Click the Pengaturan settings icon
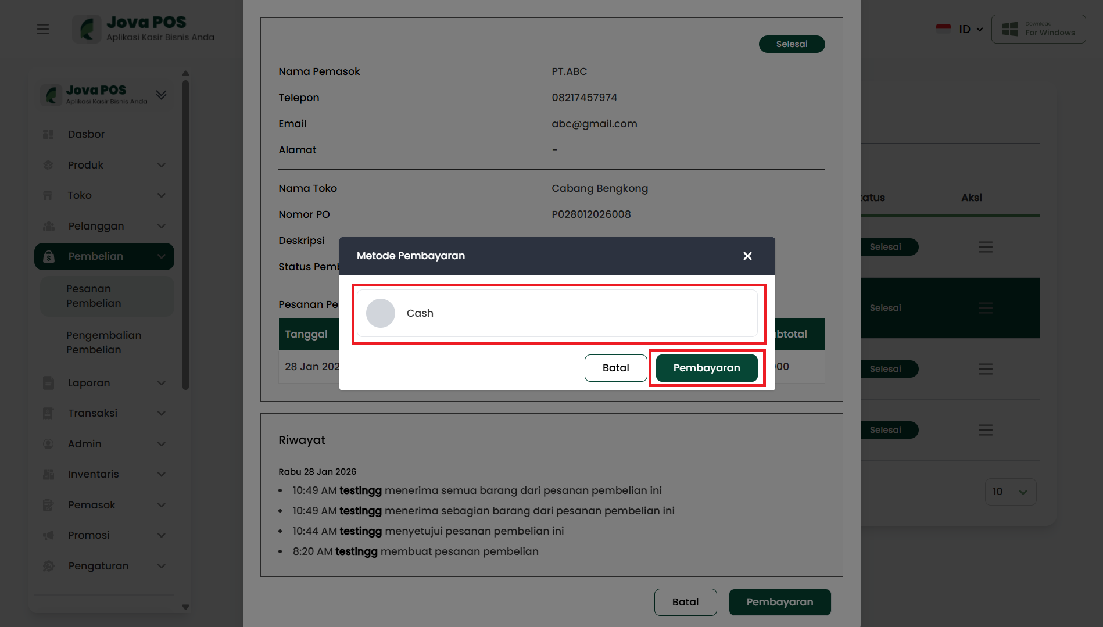The image size is (1103, 627). point(49,566)
